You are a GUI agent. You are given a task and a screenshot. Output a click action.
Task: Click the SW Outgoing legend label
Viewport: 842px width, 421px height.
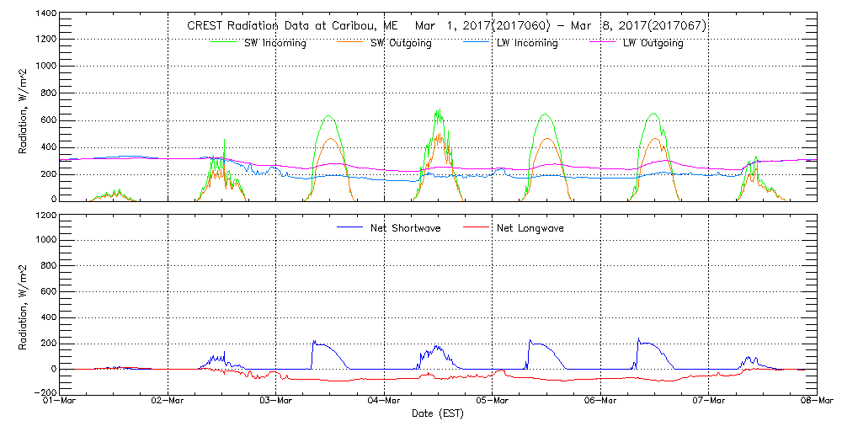tap(401, 44)
